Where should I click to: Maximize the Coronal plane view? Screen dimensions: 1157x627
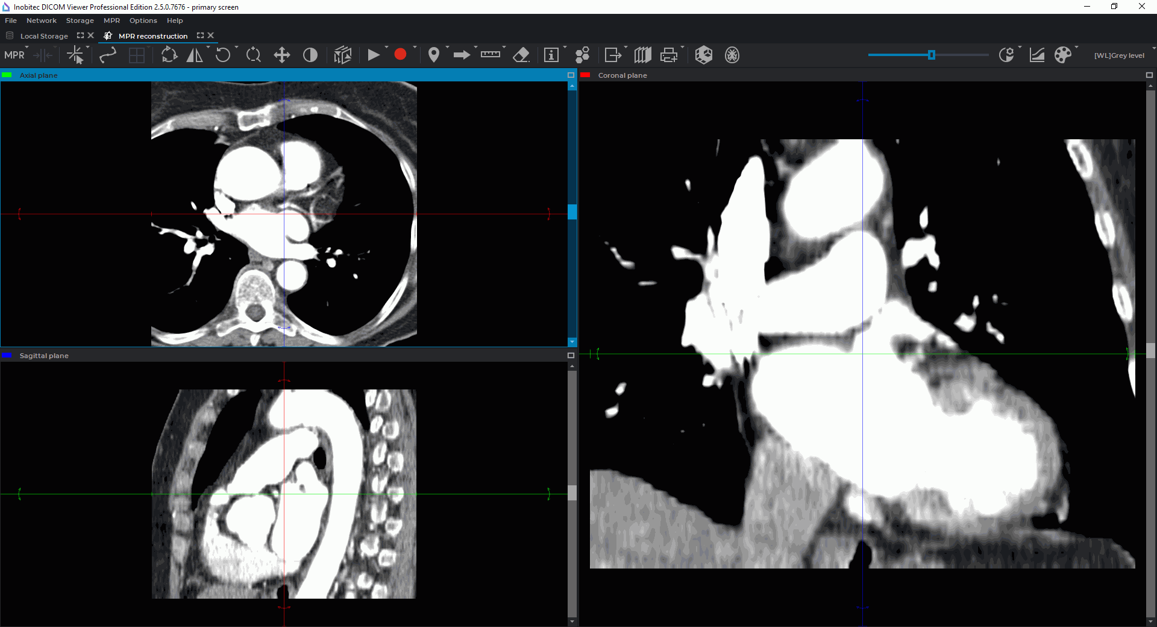(1149, 75)
